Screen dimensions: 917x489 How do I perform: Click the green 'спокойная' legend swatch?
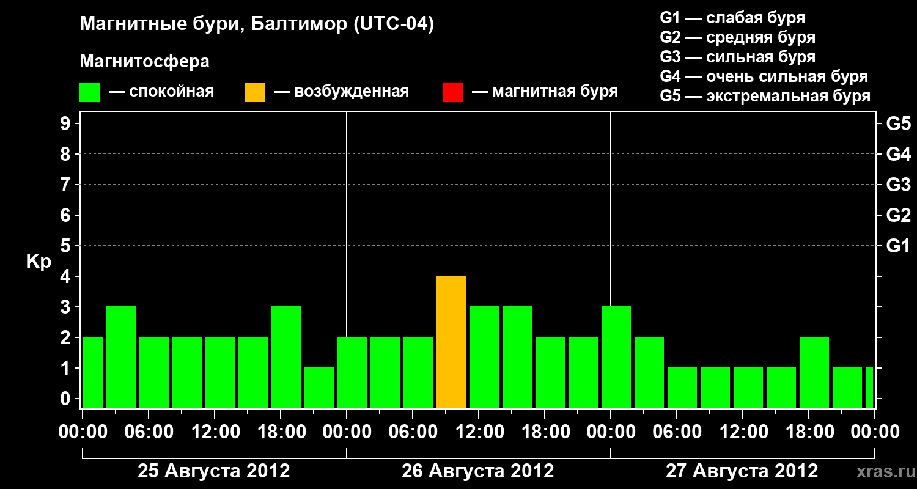[x=89, y=92]
